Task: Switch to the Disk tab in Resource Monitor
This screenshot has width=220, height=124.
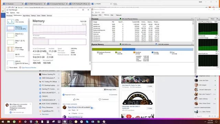Action: pyautogui.click(x=112, y=15)
